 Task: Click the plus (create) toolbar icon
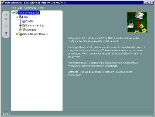6,15
